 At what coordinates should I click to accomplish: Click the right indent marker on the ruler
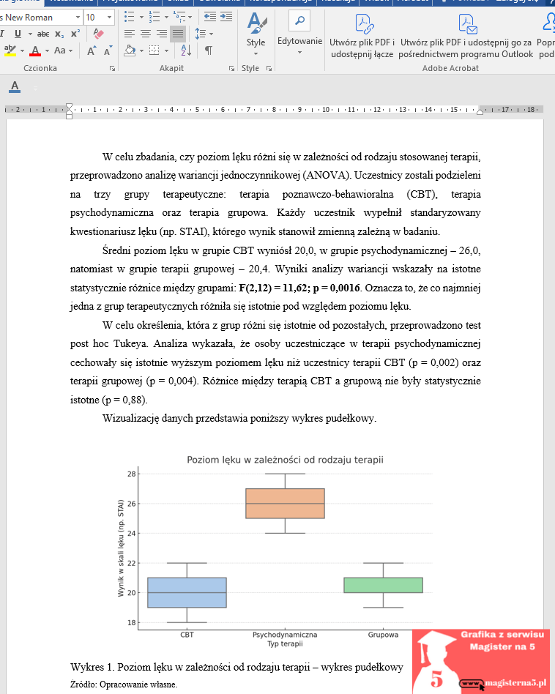point(480,111)
